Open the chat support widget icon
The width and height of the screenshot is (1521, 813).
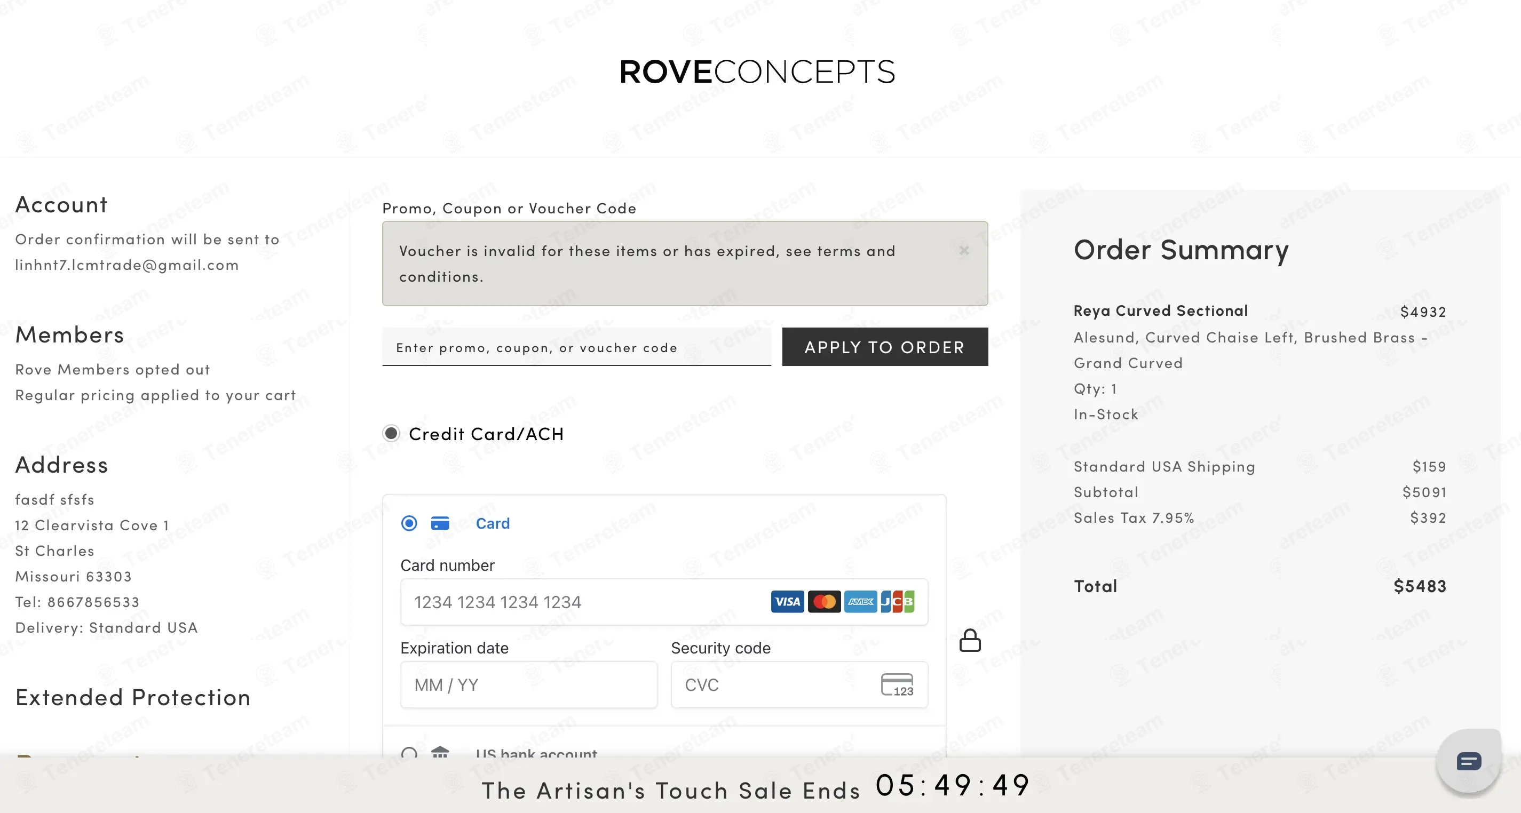(x=1469, y=762)
